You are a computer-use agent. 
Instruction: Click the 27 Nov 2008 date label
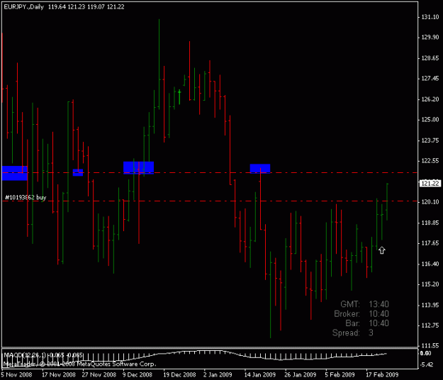click(x=99, y=374)
